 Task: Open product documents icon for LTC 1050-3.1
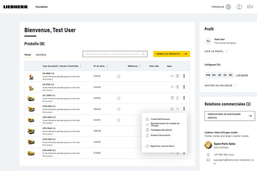point(178,98)
